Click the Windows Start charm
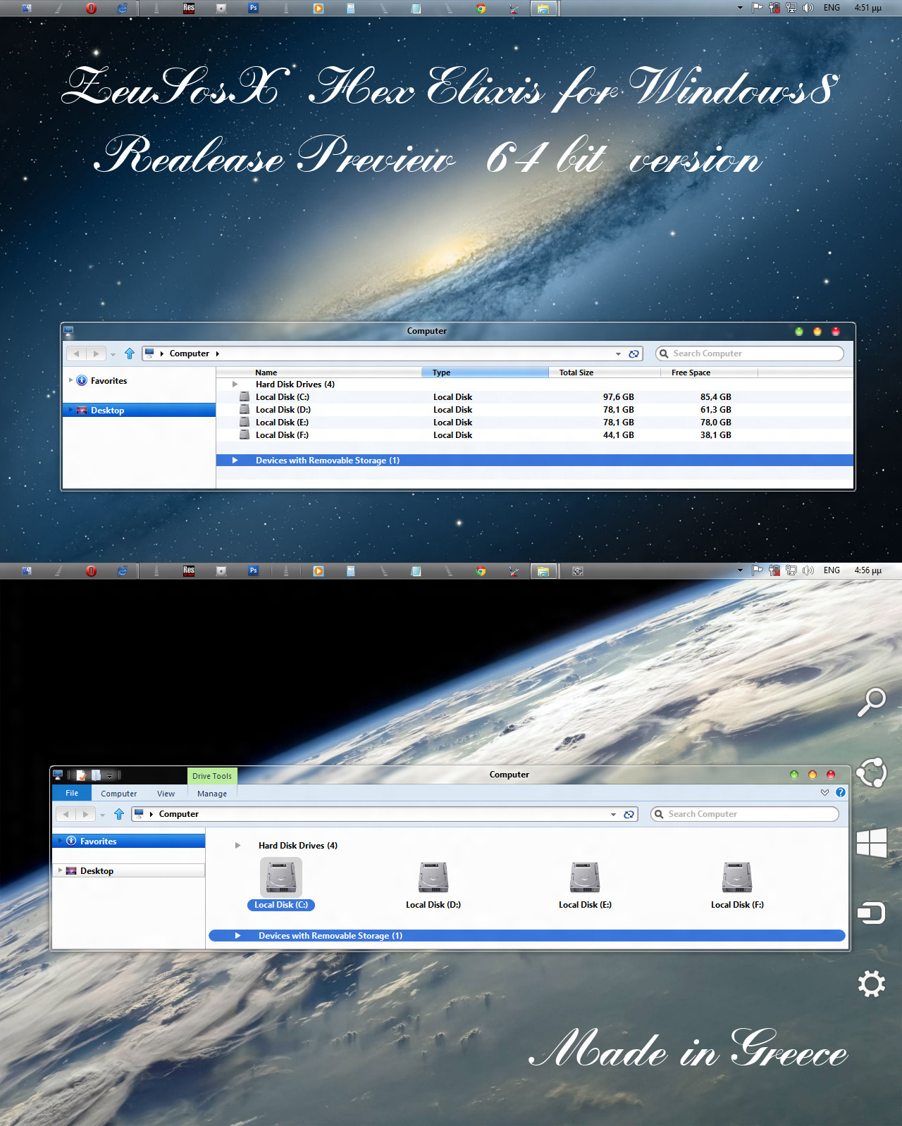The image size is (902, 1126). point(872,843)
